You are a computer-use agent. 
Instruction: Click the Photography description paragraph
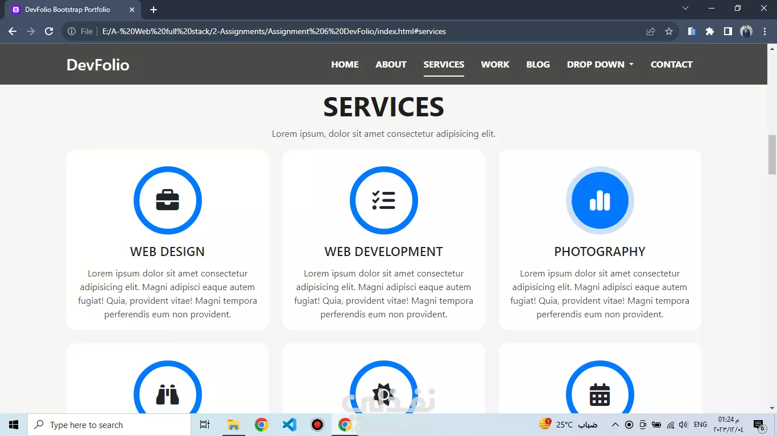click(600, 294)
